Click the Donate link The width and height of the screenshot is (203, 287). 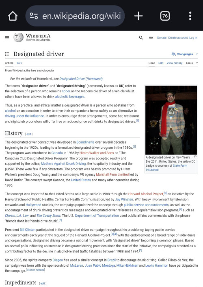click(162, 38)
